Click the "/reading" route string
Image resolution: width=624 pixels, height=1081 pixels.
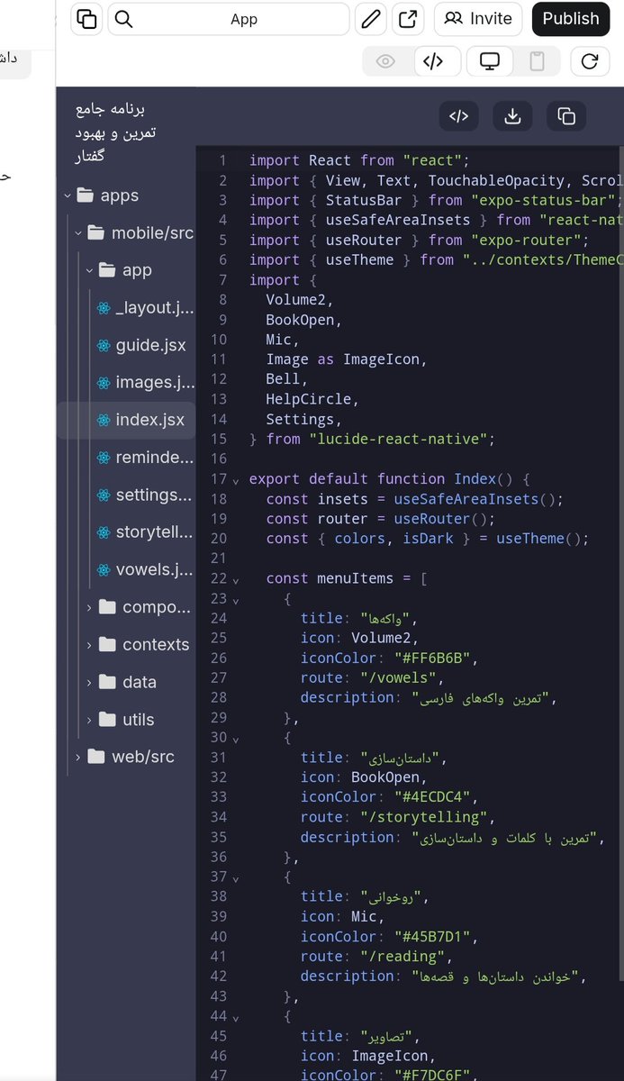[403, 956]
